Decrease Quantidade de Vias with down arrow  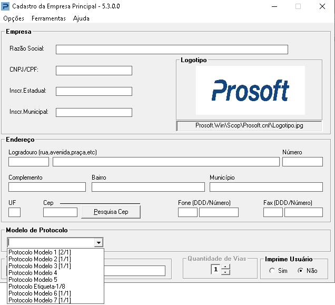click(225, 272)
